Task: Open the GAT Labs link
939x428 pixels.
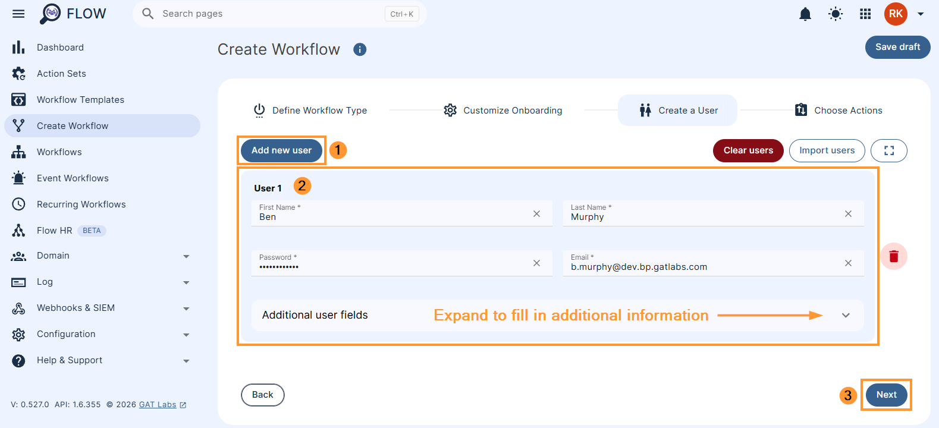Action: [x=158, y=405]
